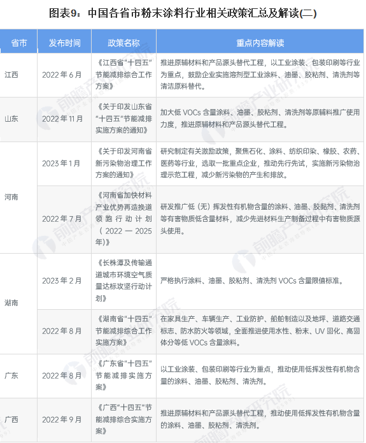The width and height of the screenshot is (366, 443).
Task: Click the 广东省十四五节能减排 policy name
Action: pos(124,375)
